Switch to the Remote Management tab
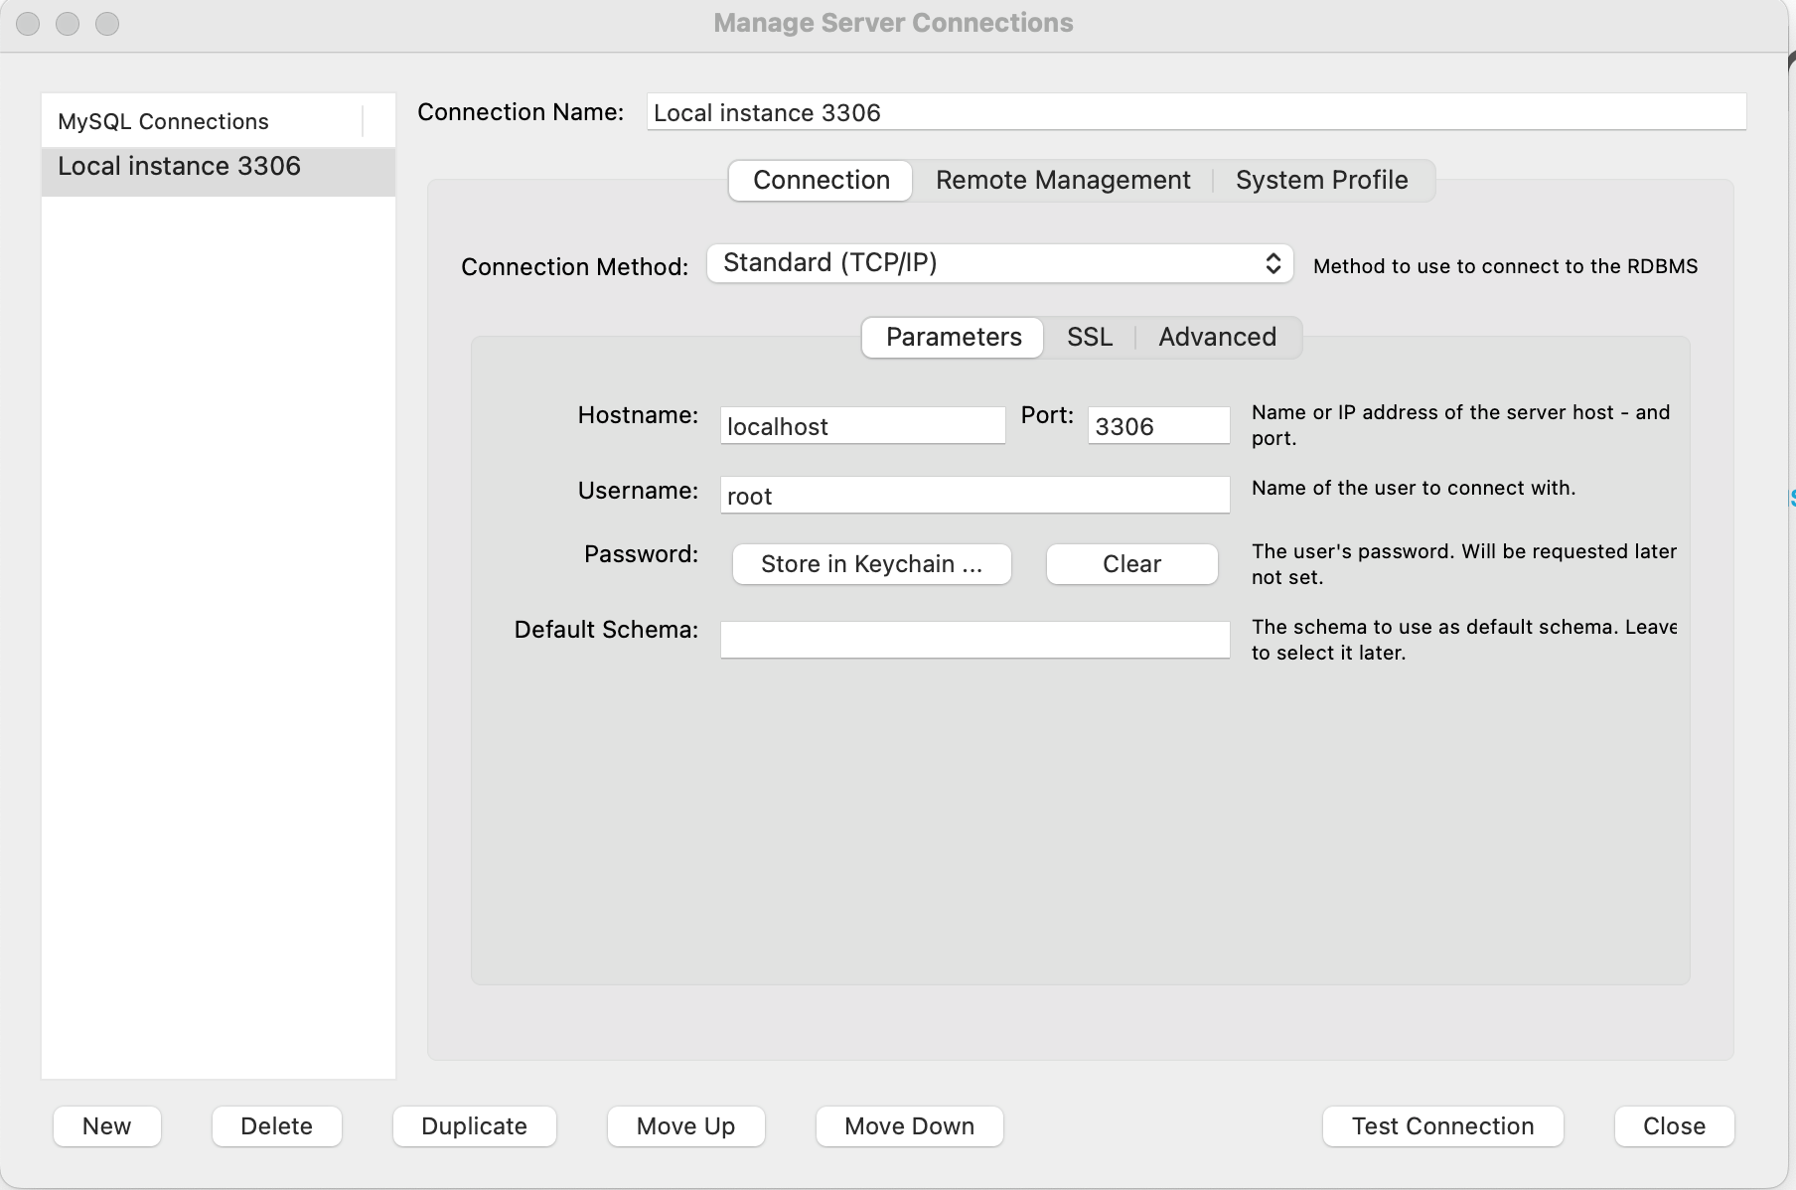 1062,181
